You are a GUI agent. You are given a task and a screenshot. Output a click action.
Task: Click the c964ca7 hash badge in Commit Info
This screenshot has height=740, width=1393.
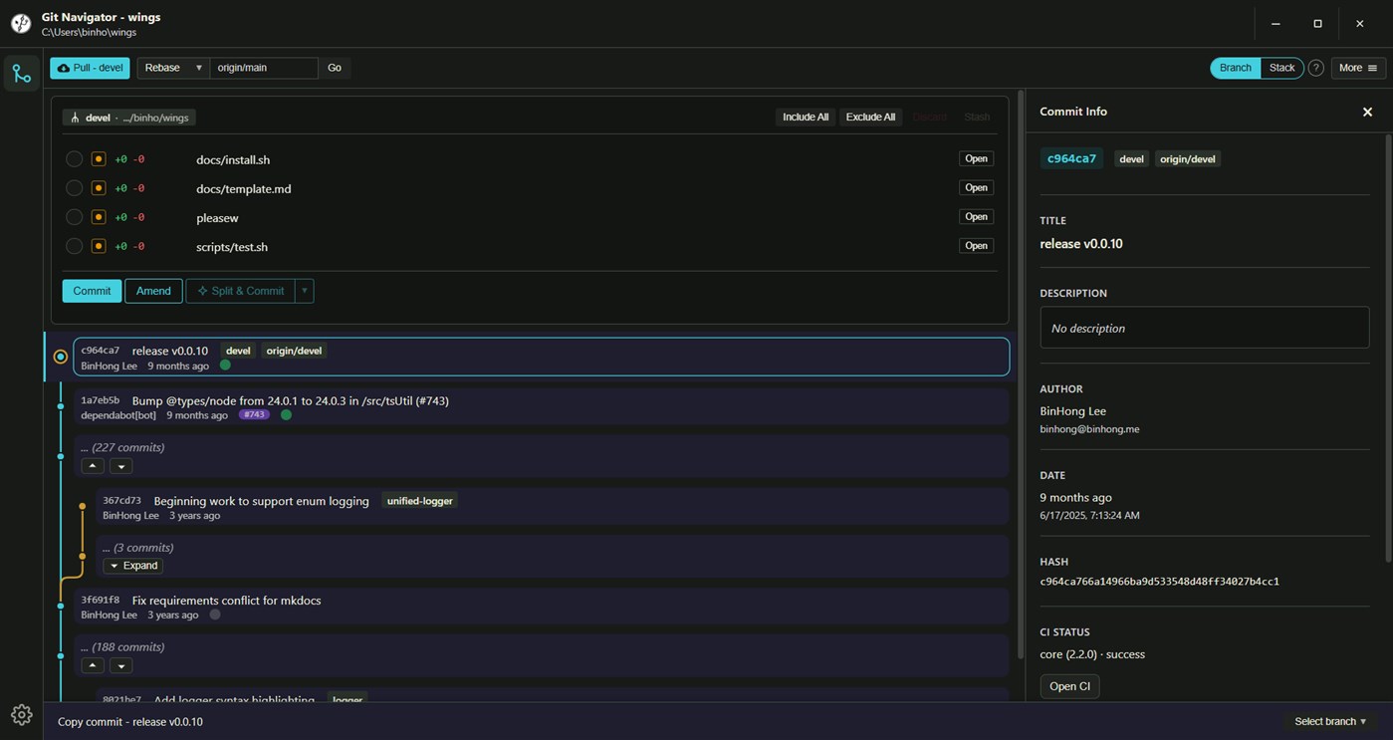tap(1071, 158)
